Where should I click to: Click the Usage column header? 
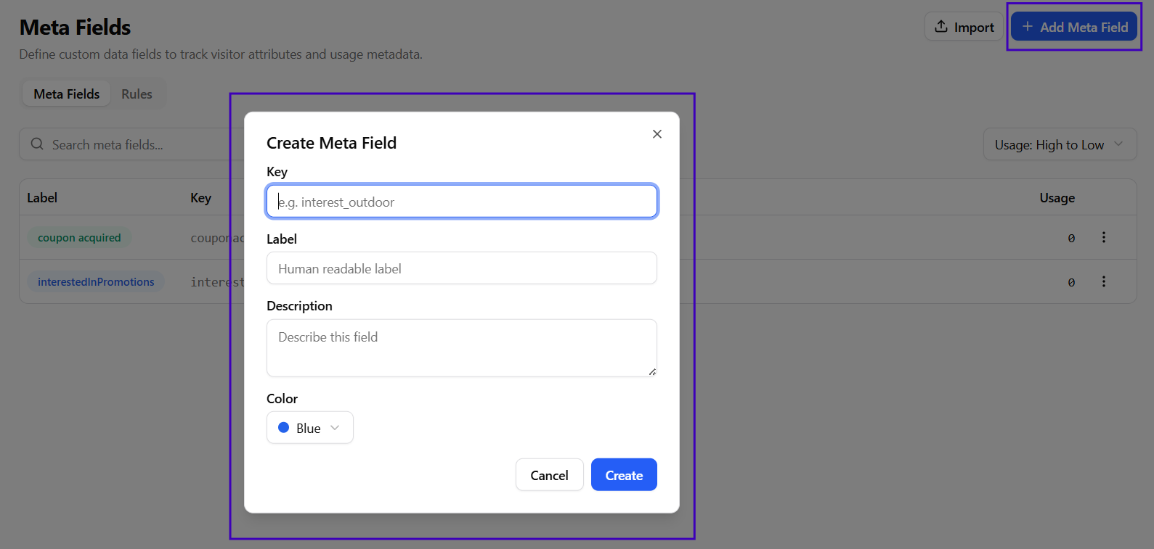tap(1057, 198)
